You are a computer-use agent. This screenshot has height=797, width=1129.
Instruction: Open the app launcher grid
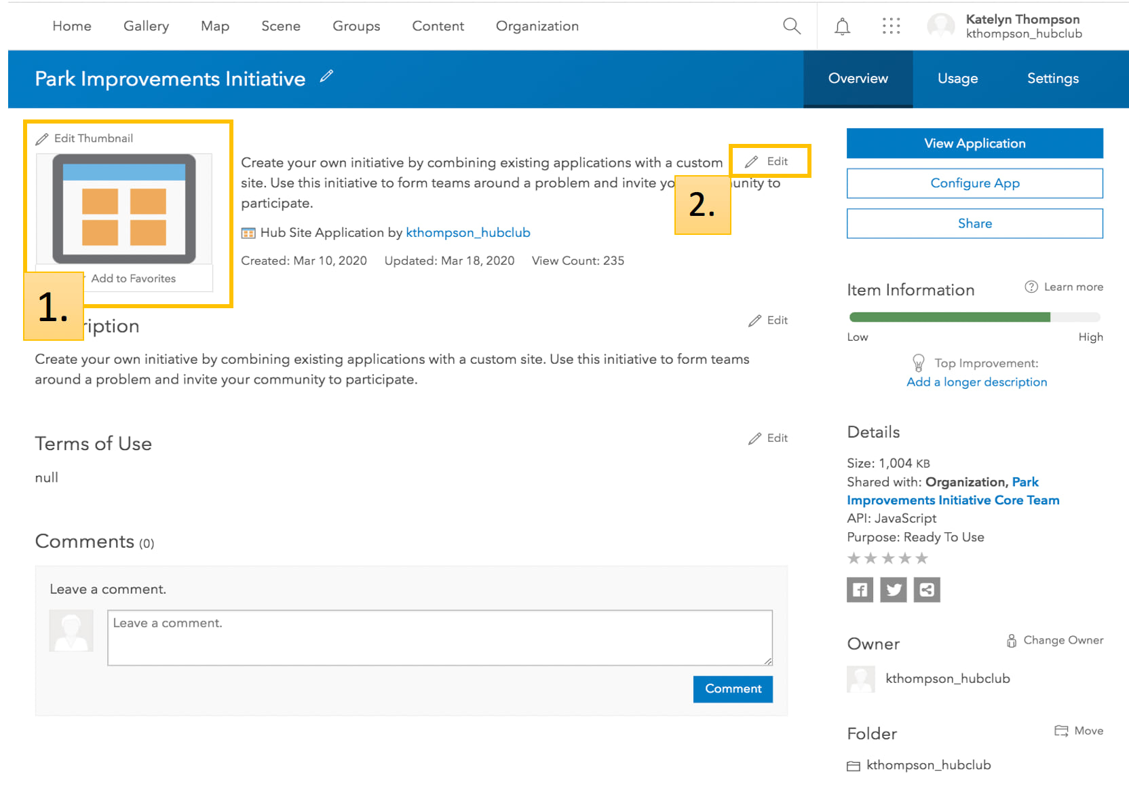[x=891, y=26]
